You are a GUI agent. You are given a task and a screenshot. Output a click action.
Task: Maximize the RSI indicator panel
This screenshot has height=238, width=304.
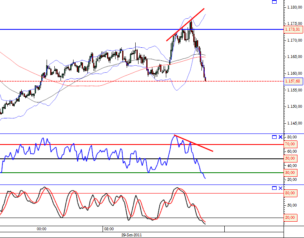pos(274,137)
